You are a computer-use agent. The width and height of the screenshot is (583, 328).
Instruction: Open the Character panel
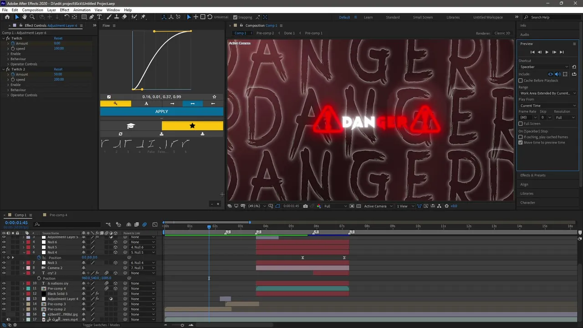pos(527,203)
